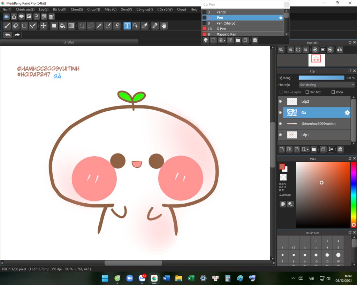Pick a color in the saturation square

click(x=322, y=195)
